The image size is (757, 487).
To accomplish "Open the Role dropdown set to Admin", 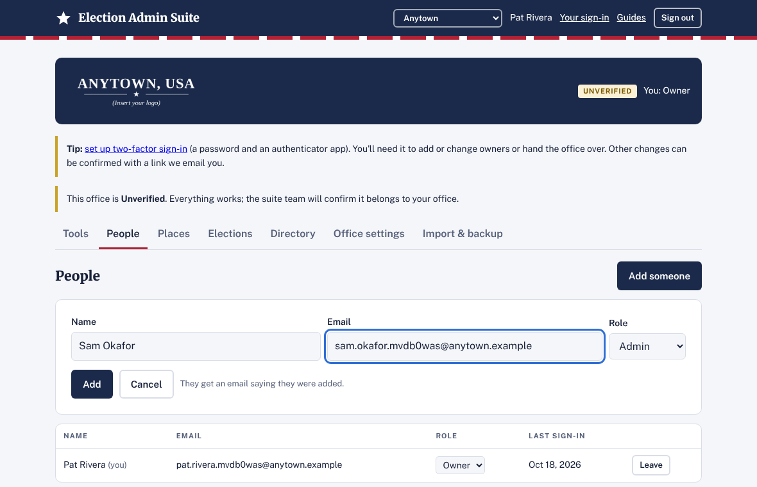I will [647, 346].
